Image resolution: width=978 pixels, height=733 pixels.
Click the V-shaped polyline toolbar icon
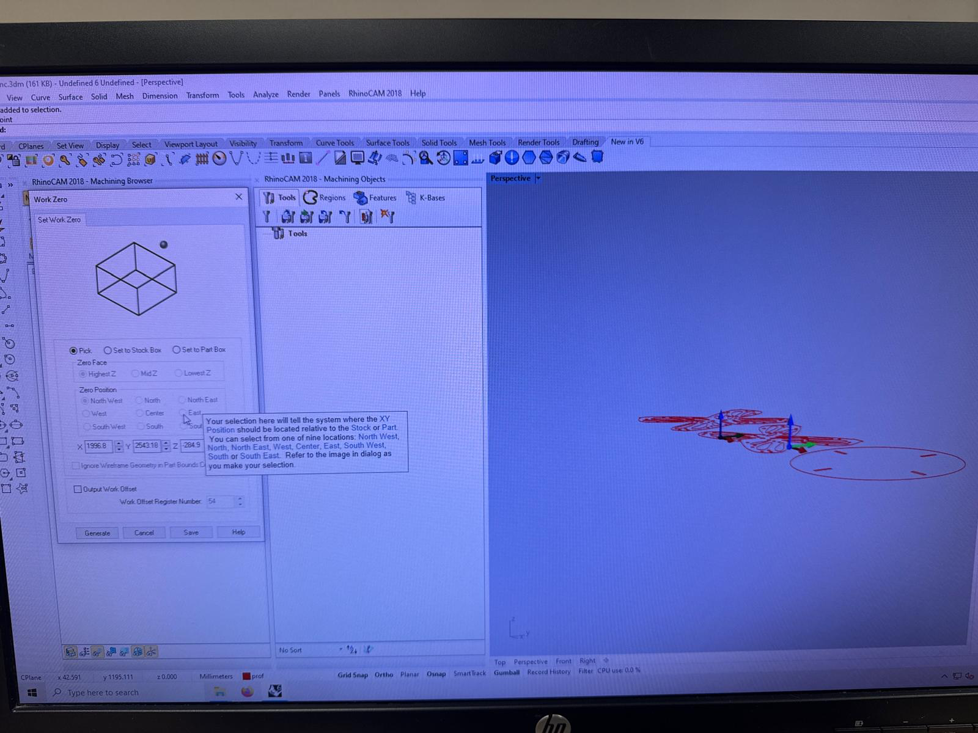click(237, 159)
